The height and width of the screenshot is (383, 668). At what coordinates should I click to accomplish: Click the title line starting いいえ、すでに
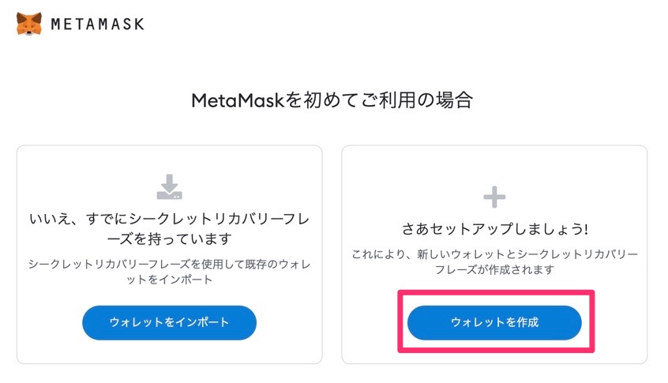(170, 219)
